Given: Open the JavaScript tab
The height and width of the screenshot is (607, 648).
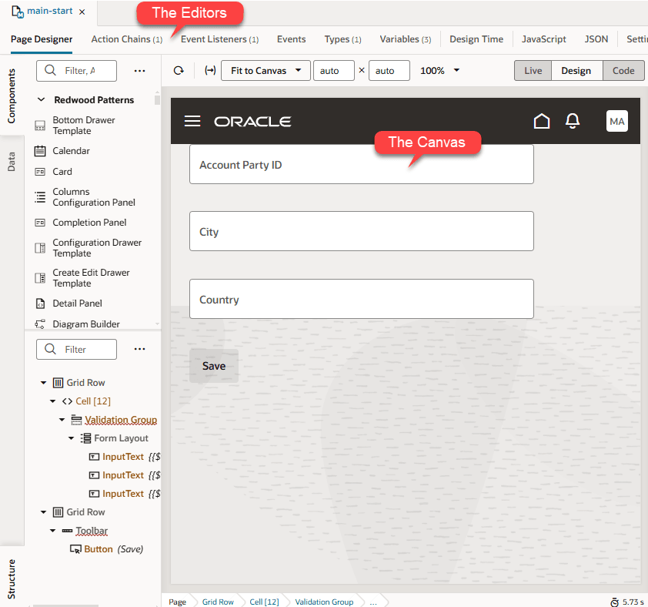Looking at the screenshot, I should click(543, 39).
